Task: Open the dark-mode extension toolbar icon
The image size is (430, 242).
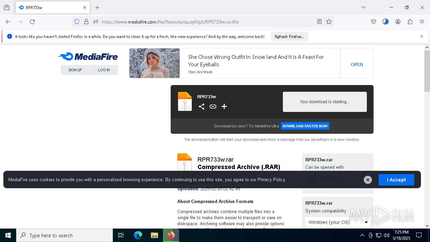Action: pos(386,22)
